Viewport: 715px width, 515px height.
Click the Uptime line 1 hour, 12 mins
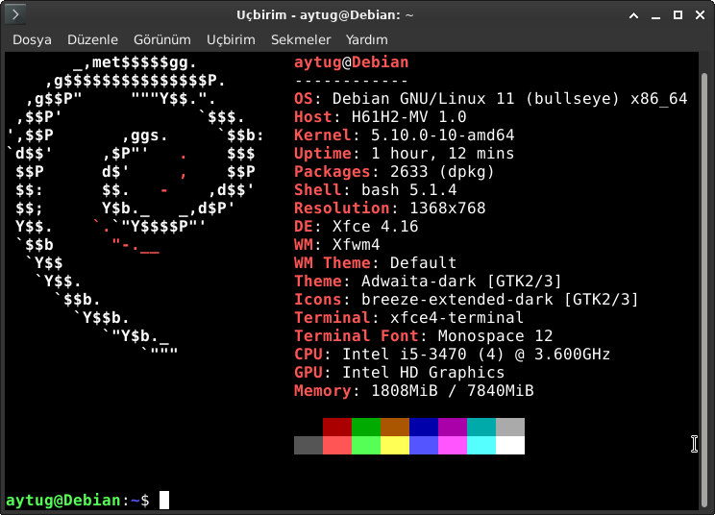pos(405,153)
